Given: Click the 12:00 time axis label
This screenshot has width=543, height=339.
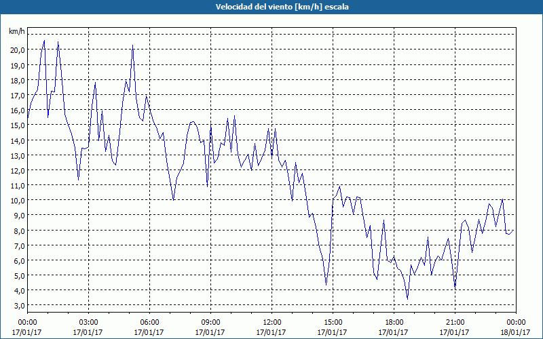Looking at the screenshot, I should click(271, 323).
